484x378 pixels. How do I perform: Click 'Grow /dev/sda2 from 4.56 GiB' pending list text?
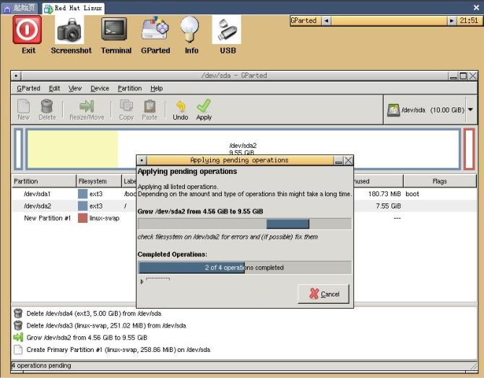click(87, 338)
